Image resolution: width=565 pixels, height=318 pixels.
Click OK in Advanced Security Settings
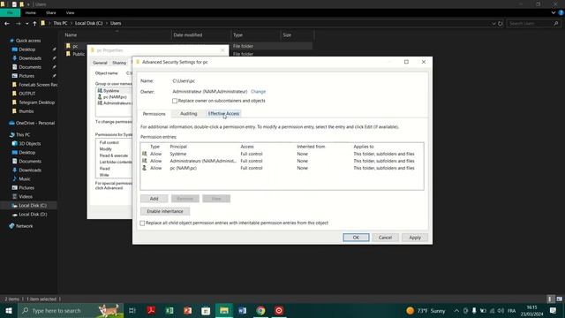coord(356,238)
